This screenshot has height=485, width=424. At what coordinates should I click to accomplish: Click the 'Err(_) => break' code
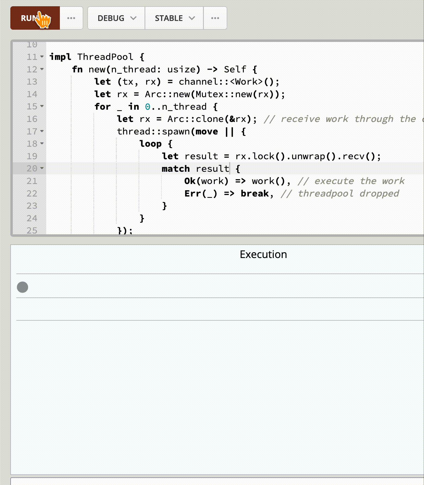(227, 194)
